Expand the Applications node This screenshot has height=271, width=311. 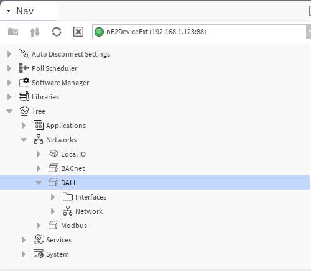(x=24, y=126)
